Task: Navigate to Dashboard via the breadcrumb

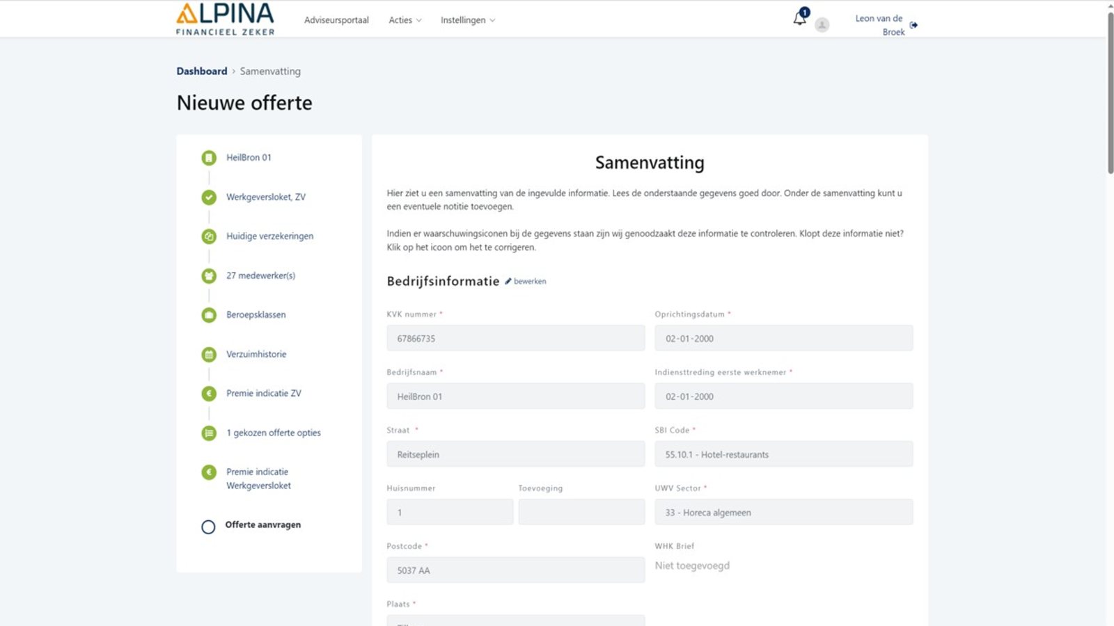Action: (201, 71)
